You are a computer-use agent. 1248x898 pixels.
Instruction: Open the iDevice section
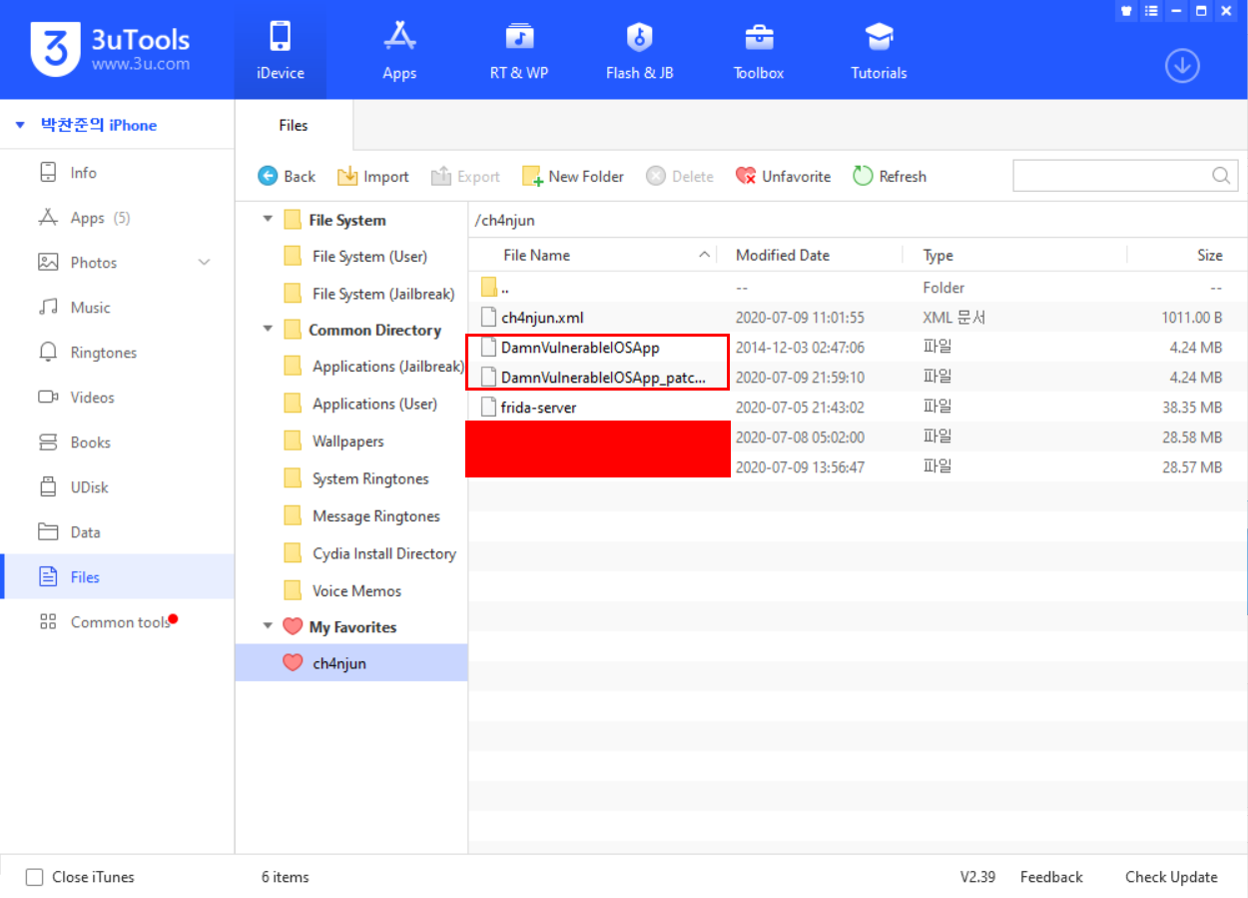point(280,50)
